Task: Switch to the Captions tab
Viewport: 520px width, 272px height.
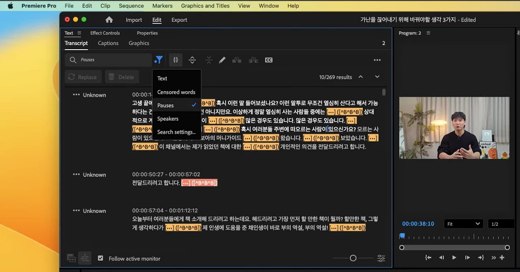Action: [108, 43]
